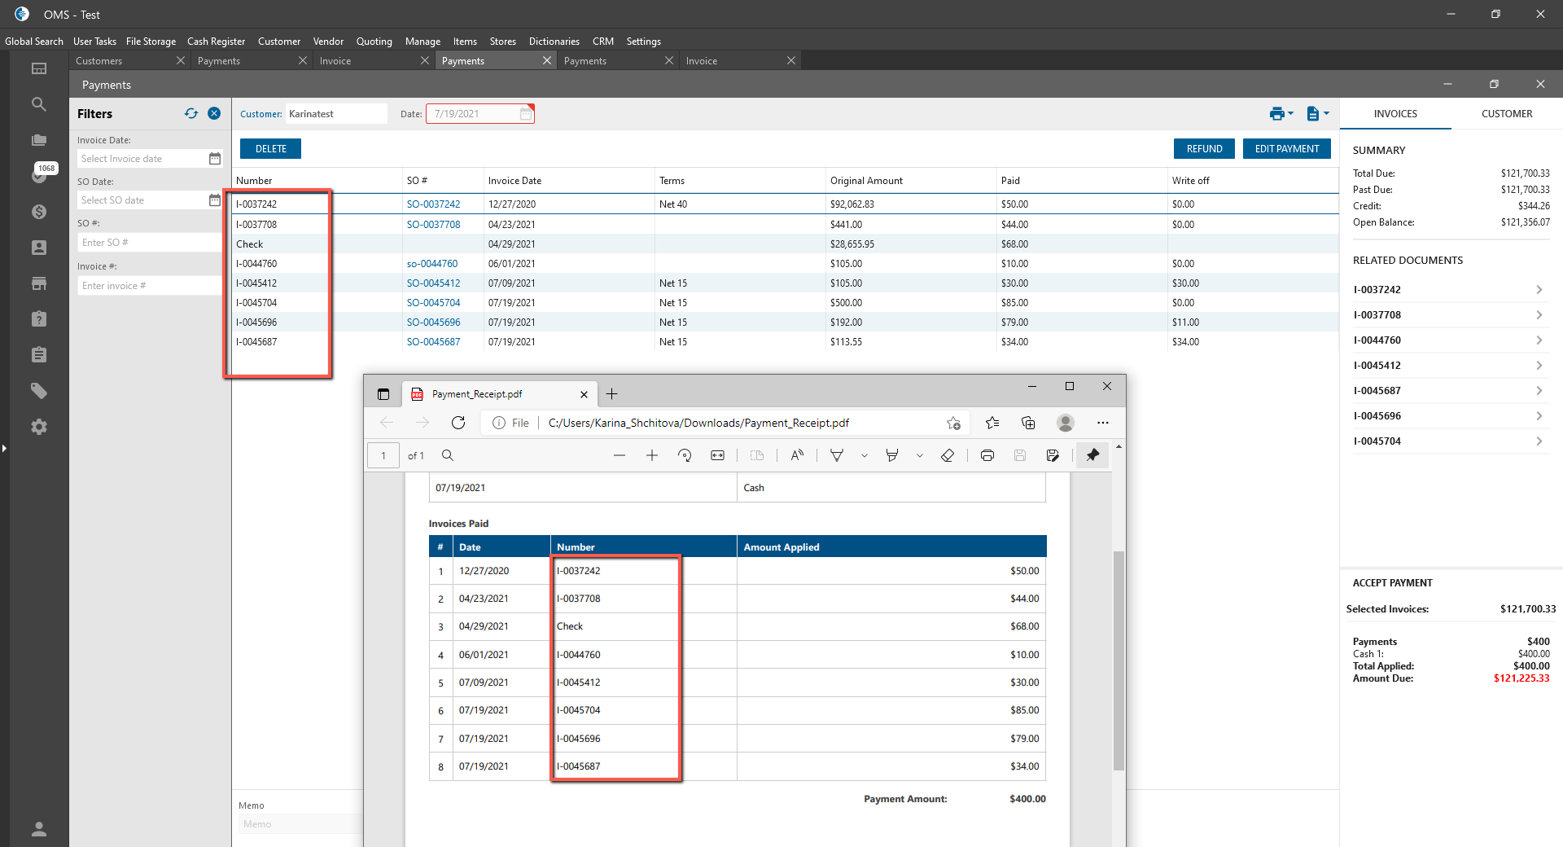Open the settings gear in left sidebar

[x=38, y=427]
